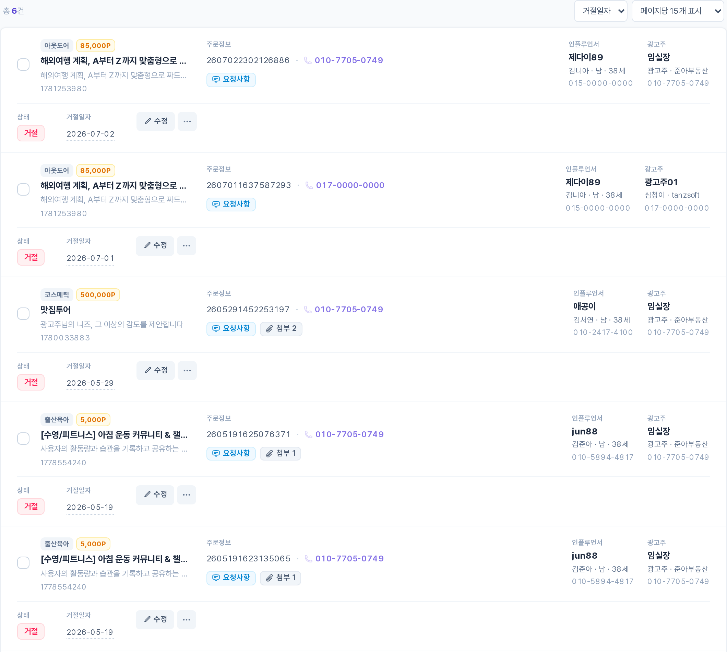Click phone icon beside 017-0000-0000

[x=309, y=185]
